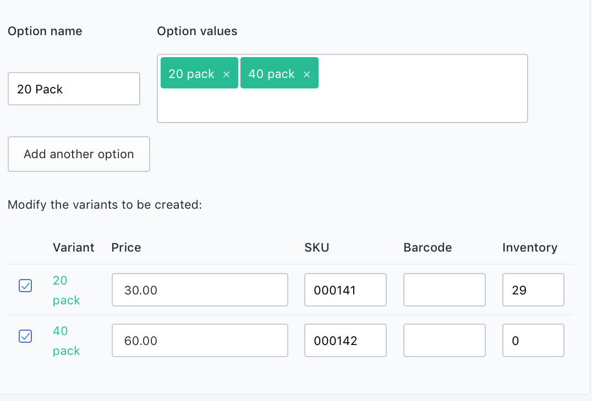This screenshot has height=401, width=592.
Task: Click the SKU field containing 000142
Action: tap(346, 341)
